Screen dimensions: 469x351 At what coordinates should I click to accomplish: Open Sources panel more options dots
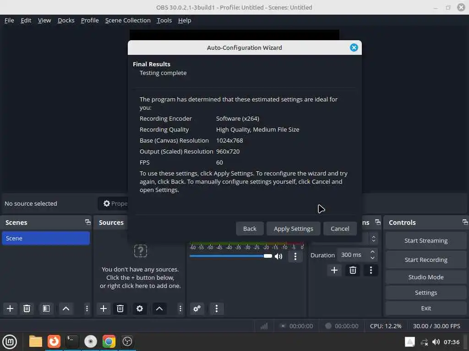(x=180, y=308)
